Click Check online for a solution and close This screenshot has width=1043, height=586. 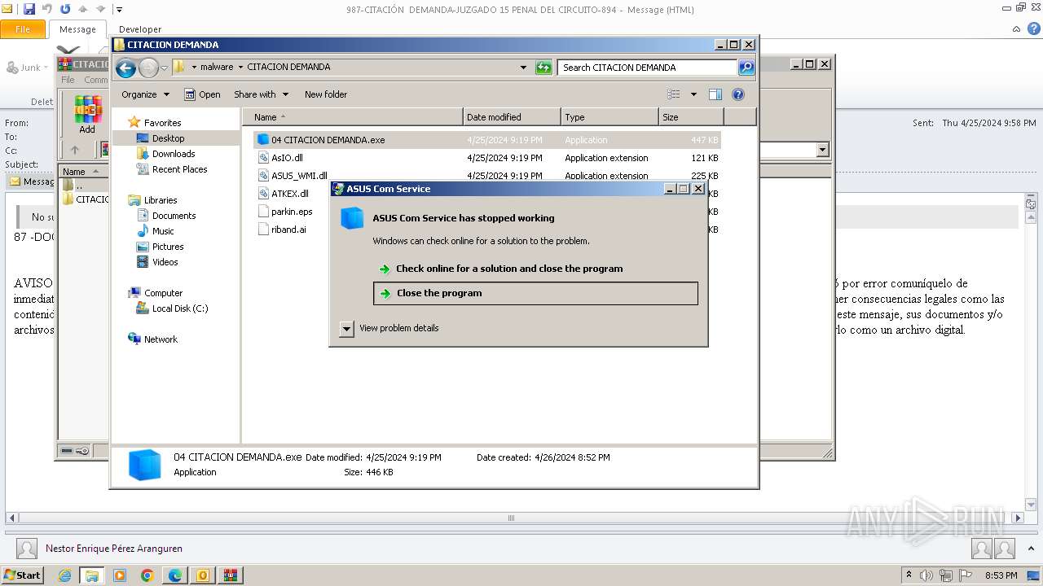coord(509,269)
